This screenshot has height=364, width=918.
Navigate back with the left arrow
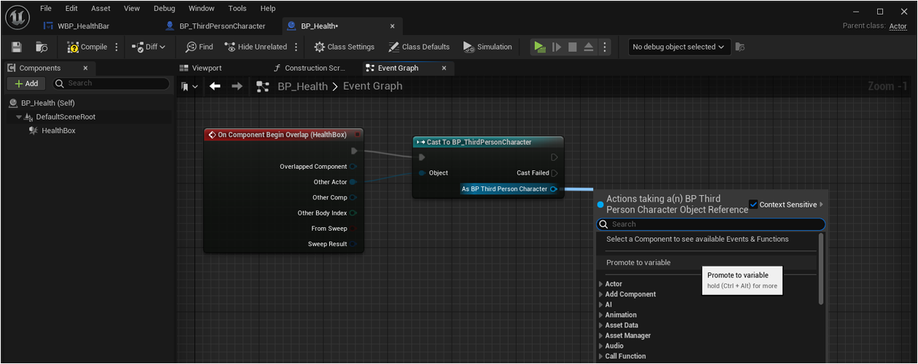click(x=215, y=86)
